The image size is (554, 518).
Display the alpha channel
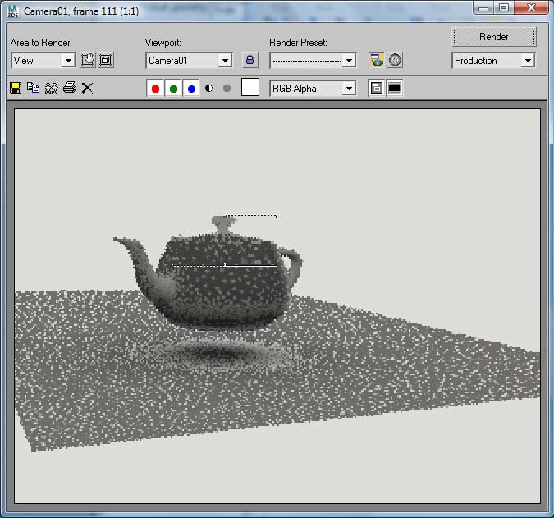click(x=209, y=89)
